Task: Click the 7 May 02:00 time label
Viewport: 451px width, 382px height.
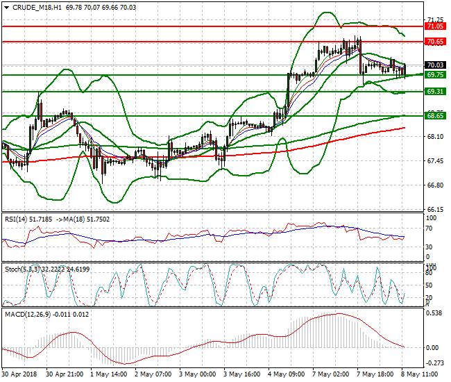Action: pos(330,374)
